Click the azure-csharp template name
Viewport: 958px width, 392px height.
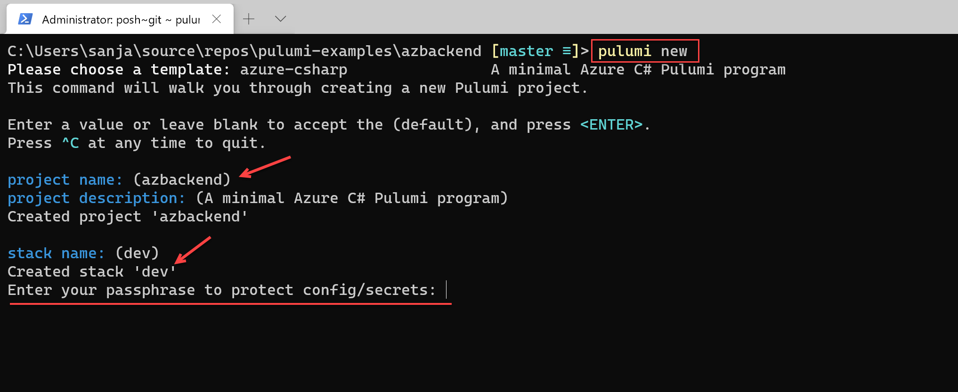click(x=294, y=70)
